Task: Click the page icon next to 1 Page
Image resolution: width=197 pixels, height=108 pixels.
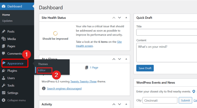Action: (87, 67)
